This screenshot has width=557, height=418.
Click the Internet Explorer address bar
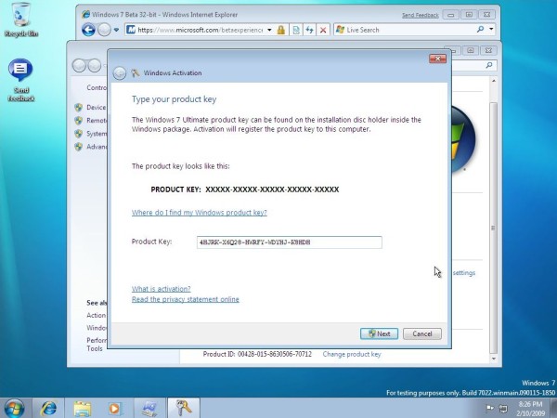[200, 30]
